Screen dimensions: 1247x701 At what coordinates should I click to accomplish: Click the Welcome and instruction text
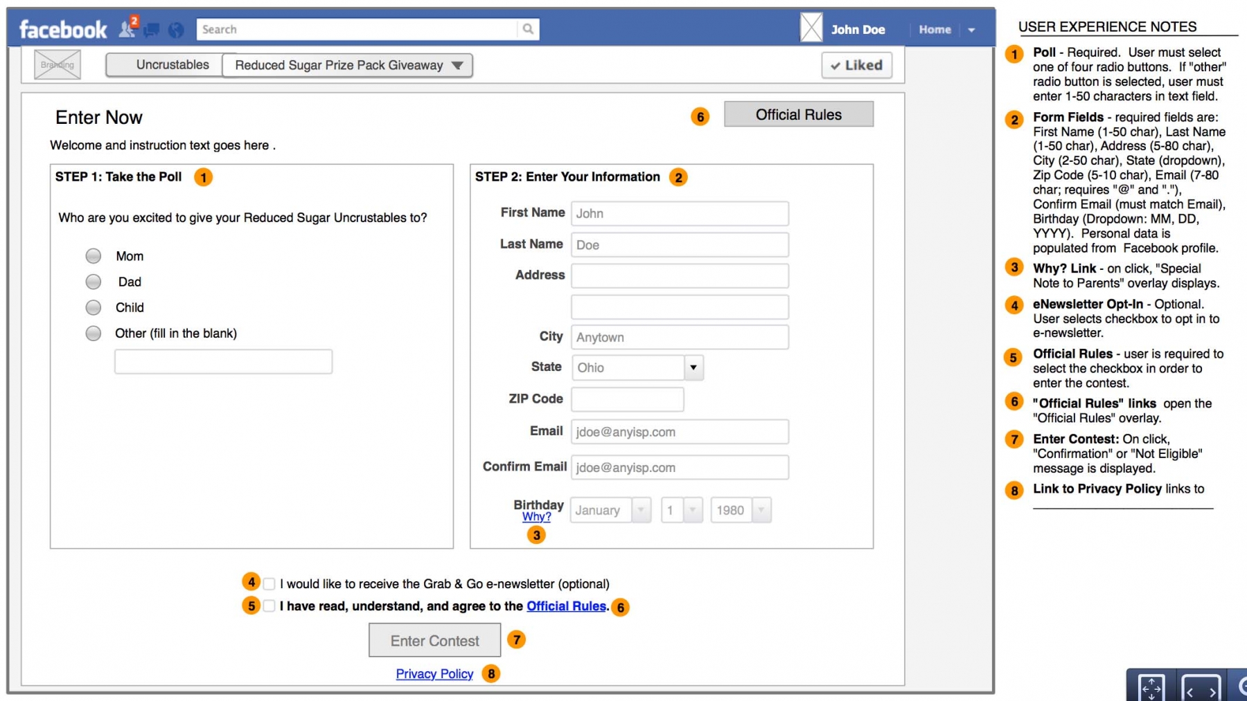163,145
